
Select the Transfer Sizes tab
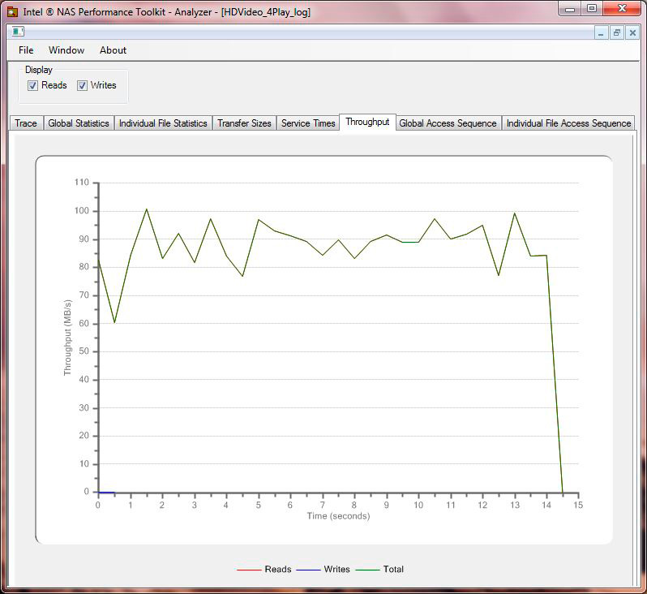click(x=244, y=123)
